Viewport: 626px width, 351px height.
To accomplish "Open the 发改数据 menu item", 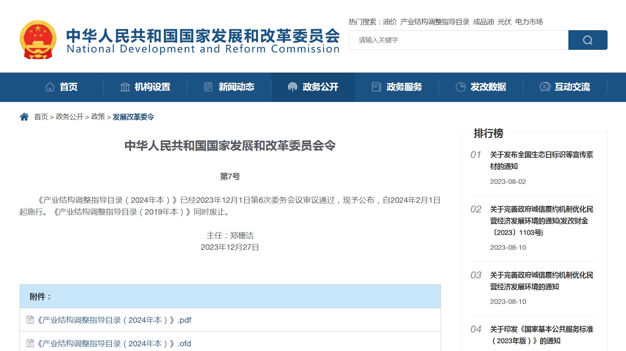I will pyautogui.click(x=481, y=87).
